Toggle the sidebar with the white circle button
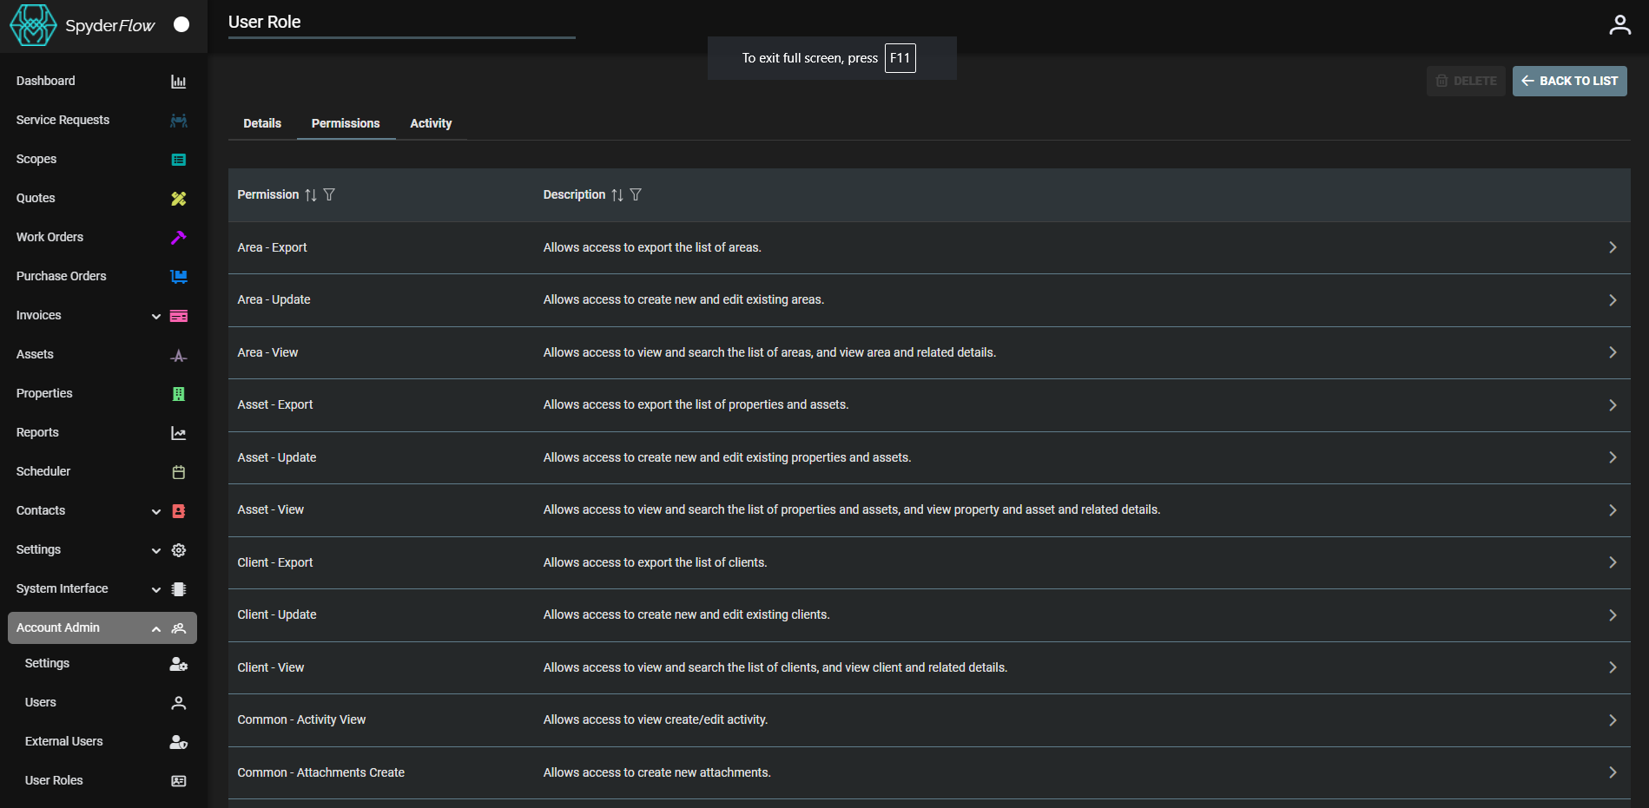This screenshot has width=1649, height=808. [181, 24]
